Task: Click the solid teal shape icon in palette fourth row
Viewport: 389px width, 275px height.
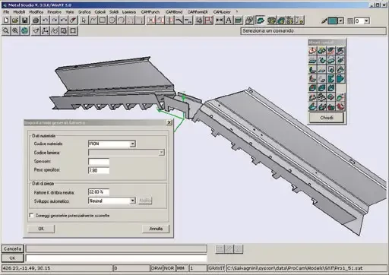Action: [340, 79]
